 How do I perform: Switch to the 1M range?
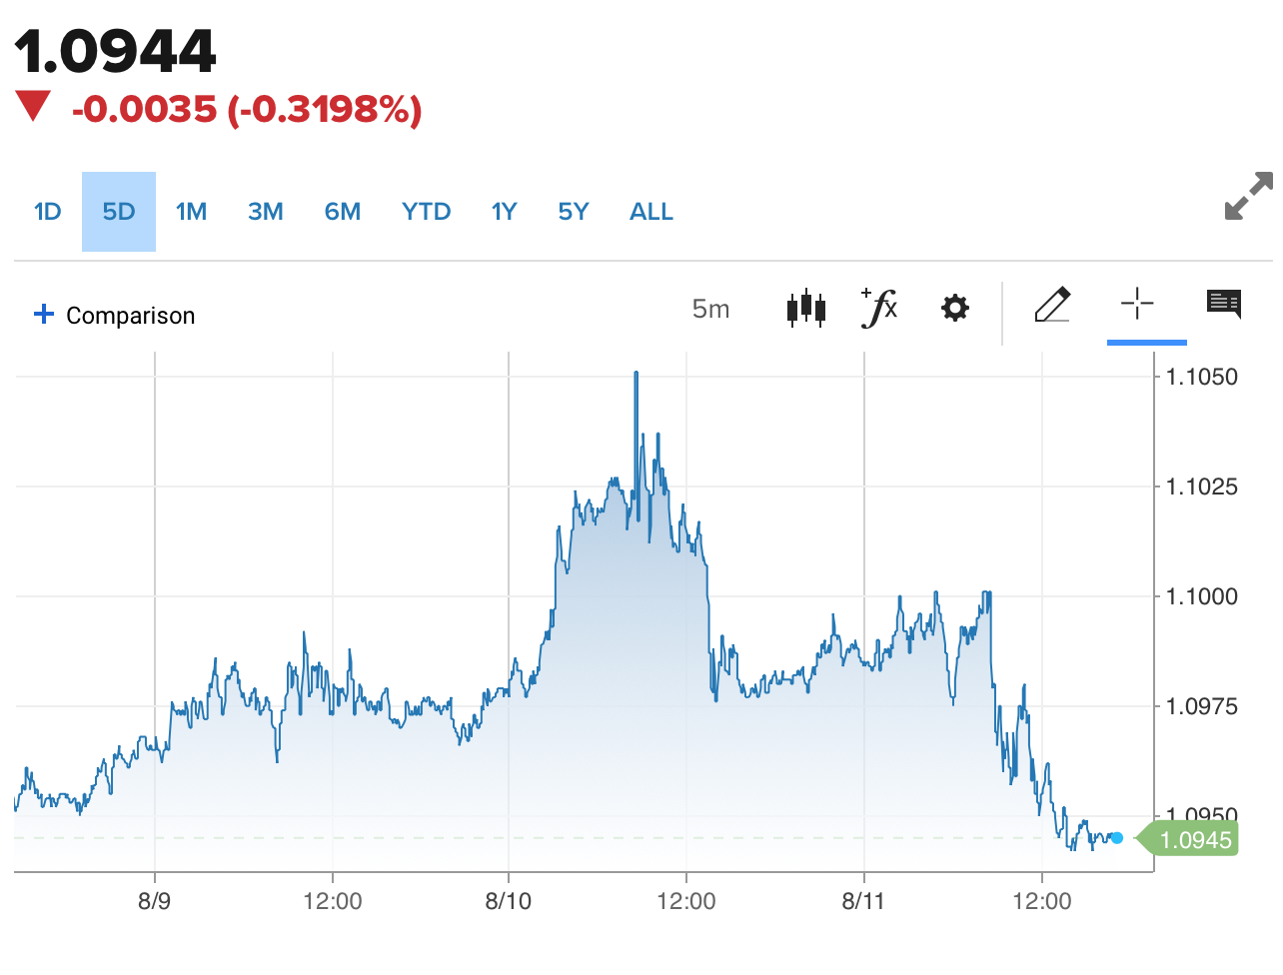(191, 212)
